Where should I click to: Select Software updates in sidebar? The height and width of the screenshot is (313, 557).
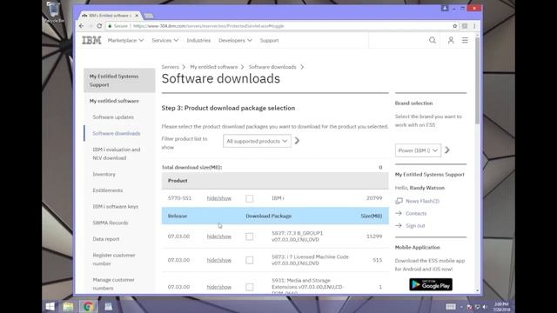click(x=113, y=117)
